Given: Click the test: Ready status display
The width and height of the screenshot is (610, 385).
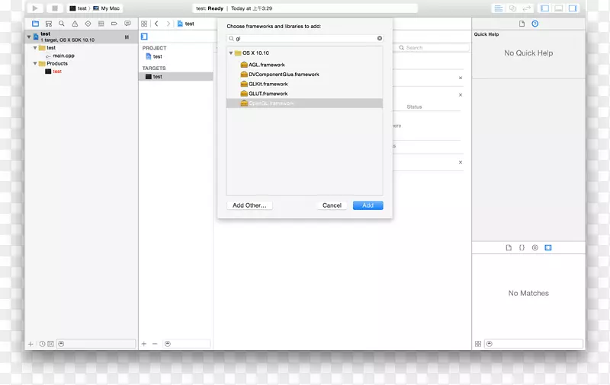Looking at the screenshot, I should pos(305,8).
